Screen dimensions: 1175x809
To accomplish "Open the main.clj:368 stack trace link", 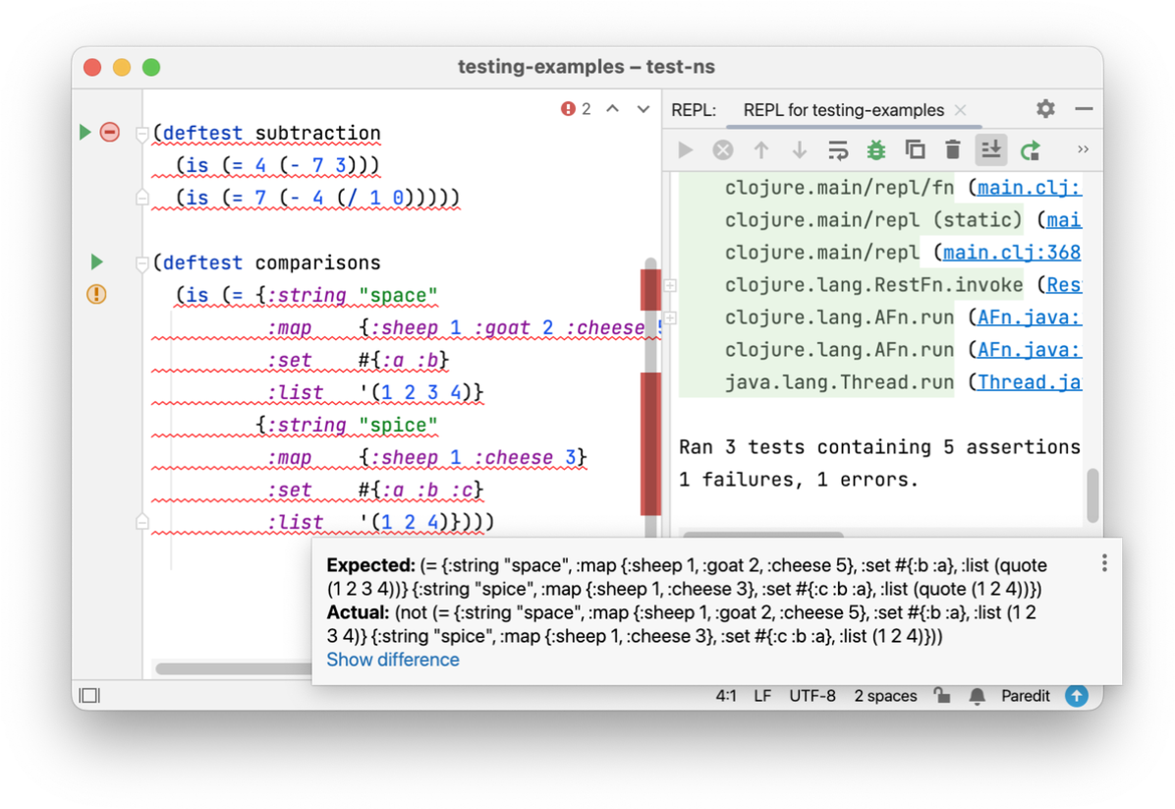I will coord(1012,253).
